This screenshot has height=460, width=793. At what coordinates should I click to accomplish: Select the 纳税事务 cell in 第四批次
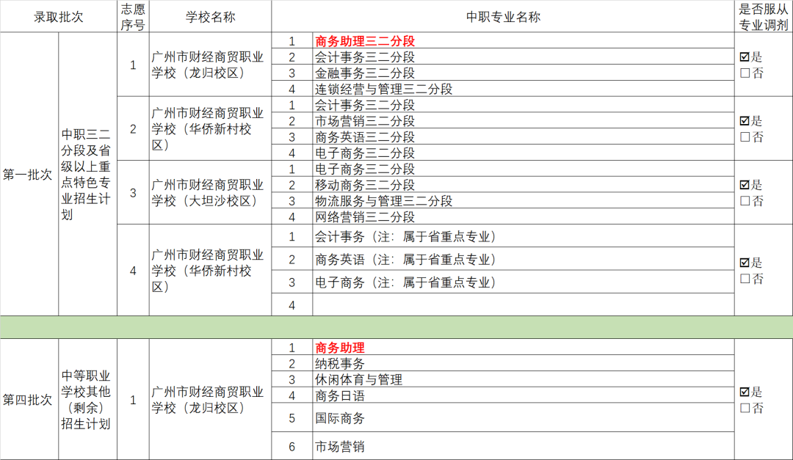pyautogui.click(x=340, y=364)
